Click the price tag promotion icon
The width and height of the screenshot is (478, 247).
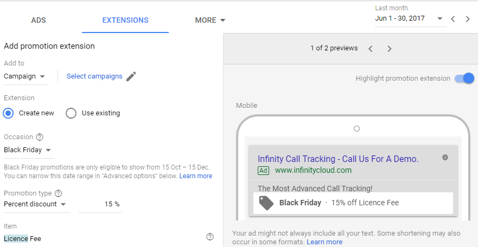(266, 203)
